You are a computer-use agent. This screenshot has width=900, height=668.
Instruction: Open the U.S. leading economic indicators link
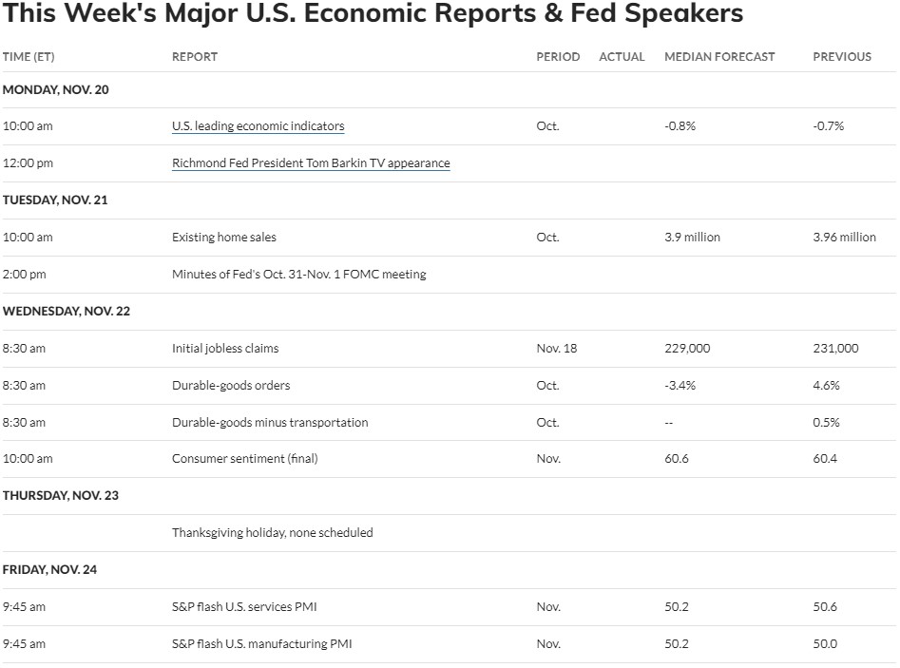[258, 125]
